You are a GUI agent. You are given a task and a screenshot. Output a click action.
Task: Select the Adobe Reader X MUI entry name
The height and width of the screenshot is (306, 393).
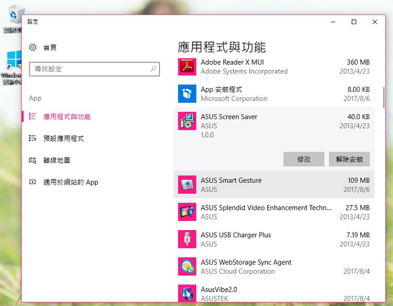[233, 62]
